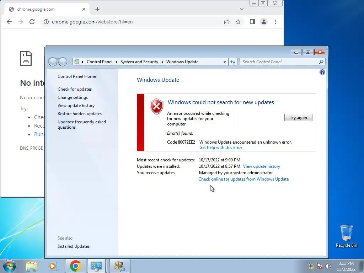Click View update history next to install date

point(262,166)
